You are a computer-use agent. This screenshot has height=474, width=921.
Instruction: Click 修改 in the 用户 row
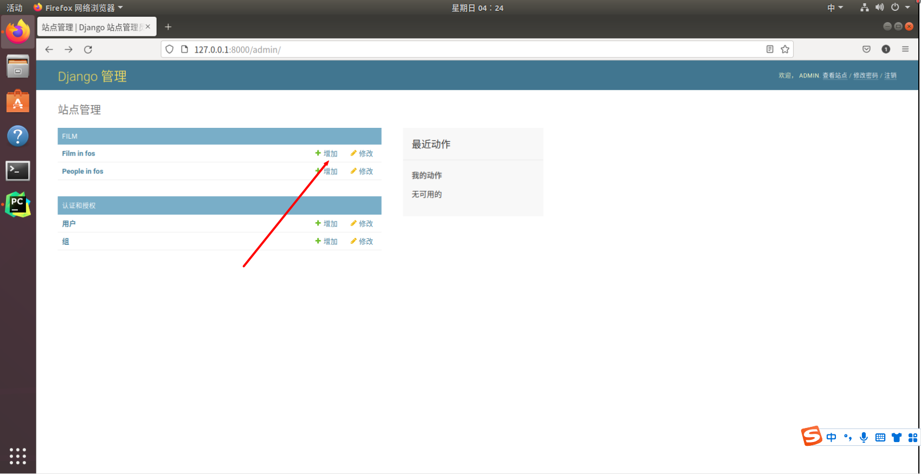coord(362,224)
